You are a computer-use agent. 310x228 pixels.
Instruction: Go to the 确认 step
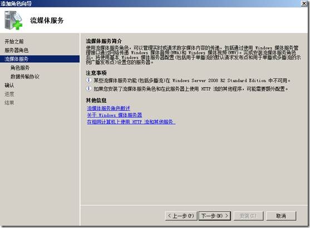click(x=9, y=85)
